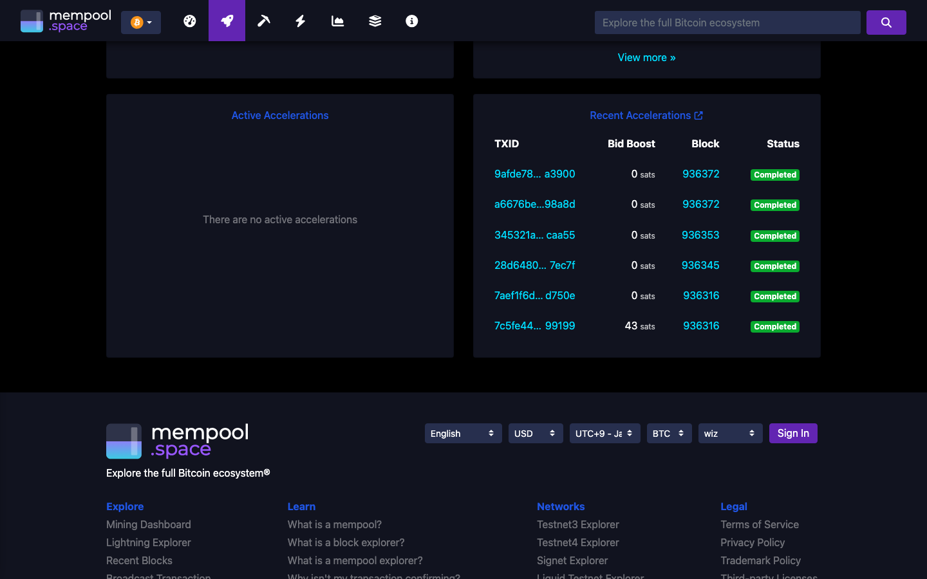Click the Sign In button
The width and height of the screenshot is (927, 579).
793,433
